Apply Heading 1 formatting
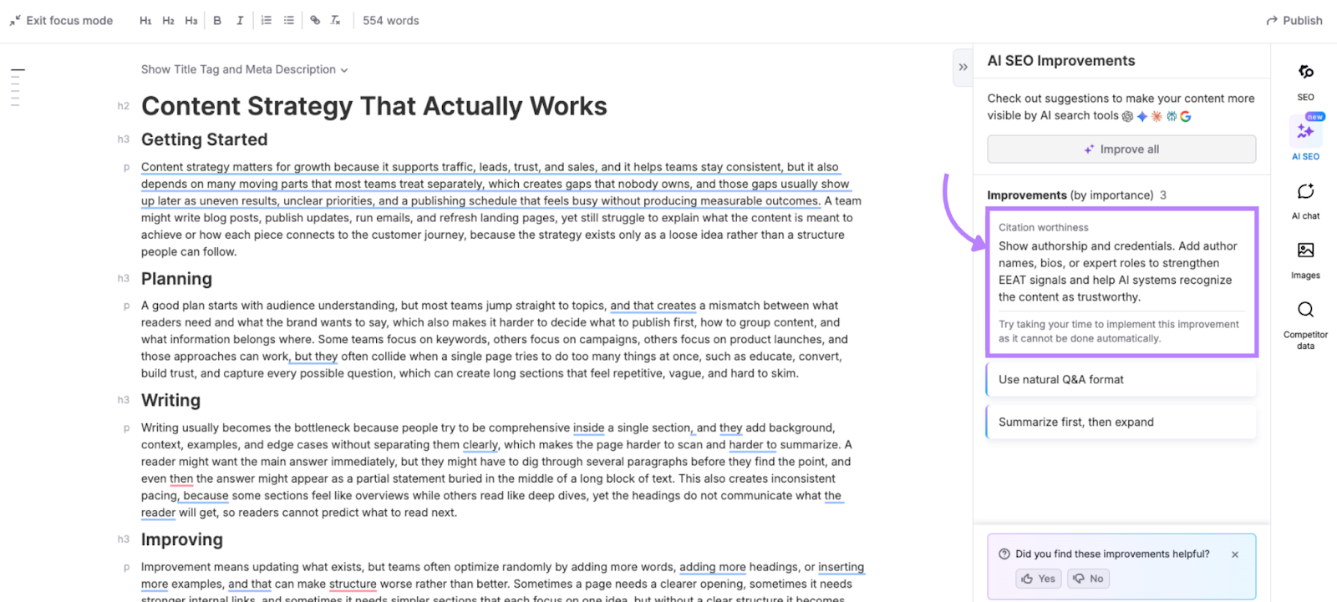Image resolution: width=1337 pixels, height=602 pixels. [x=145, y=20]
